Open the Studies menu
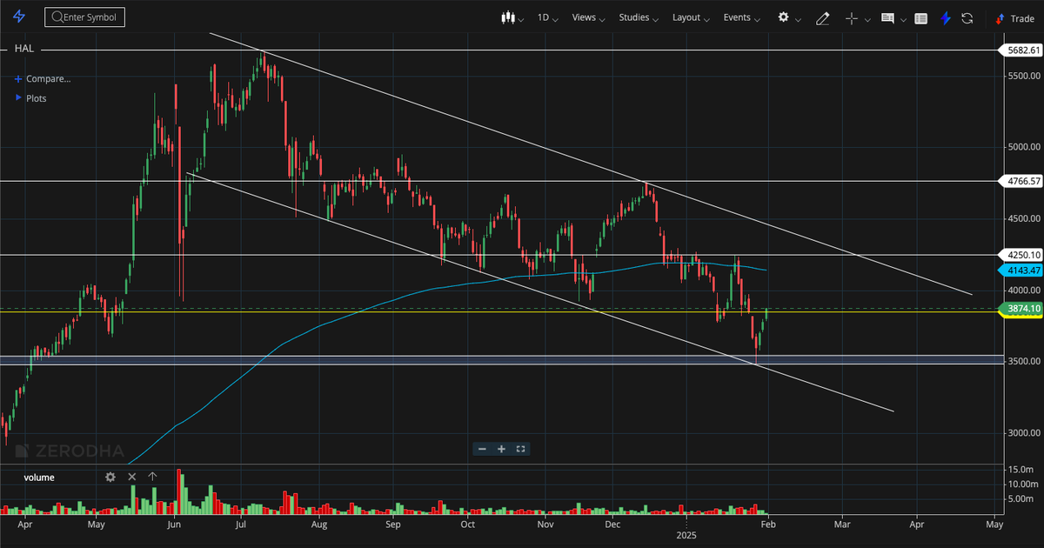Viewport: 1044px width, 548px height. (639, 17)
